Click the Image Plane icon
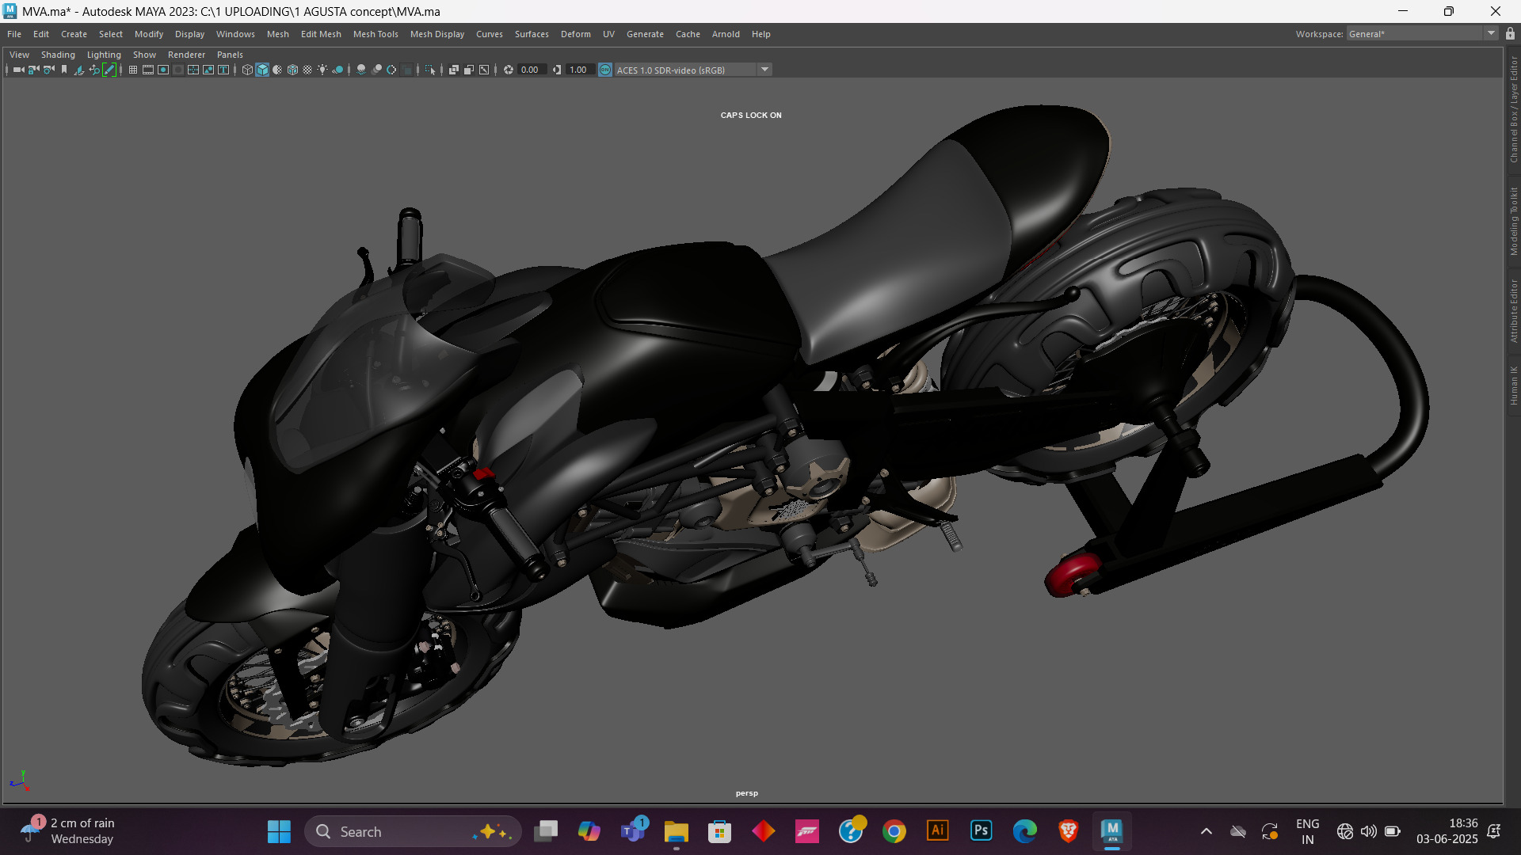Screen dimensions: 1521x855 79,70
